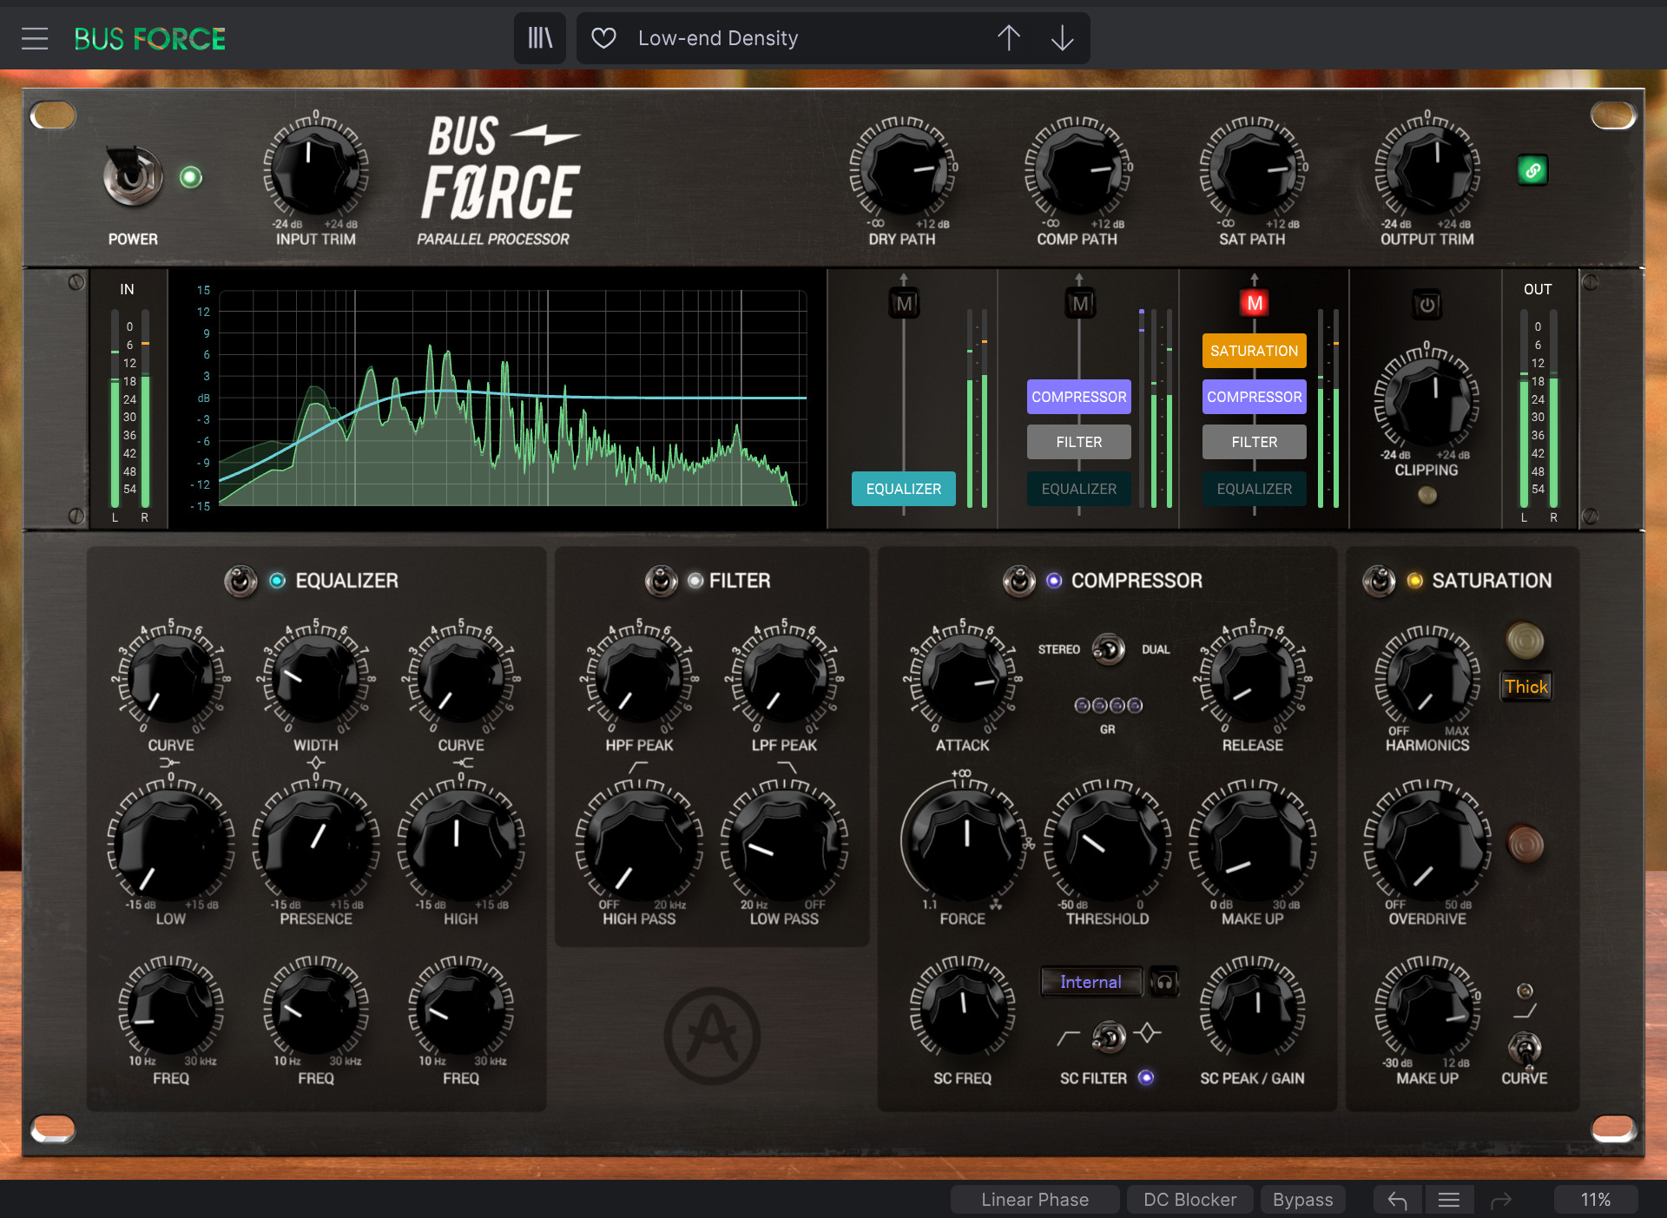1667x1218 pixels.
Task: Open the Thick saturation type selector
Action: click(x=1525, y=687)
